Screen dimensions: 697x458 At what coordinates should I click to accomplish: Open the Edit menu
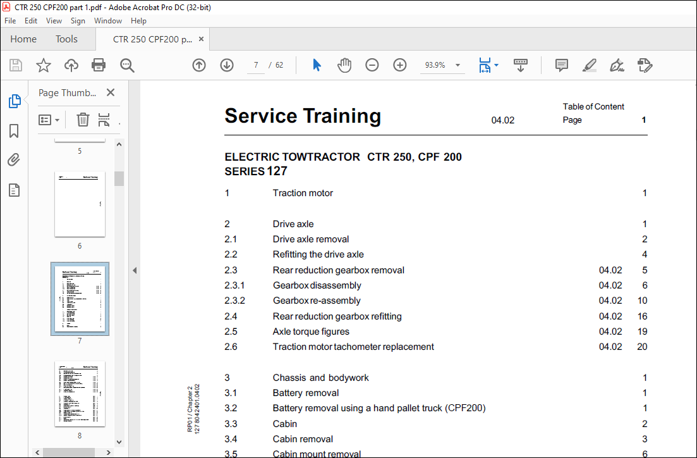[x=31, y=21]
